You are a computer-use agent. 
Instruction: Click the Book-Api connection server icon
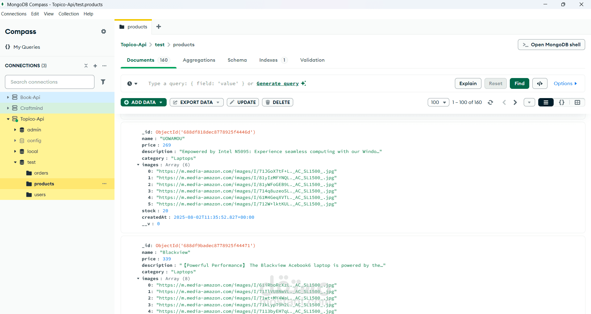pos(15,97)
